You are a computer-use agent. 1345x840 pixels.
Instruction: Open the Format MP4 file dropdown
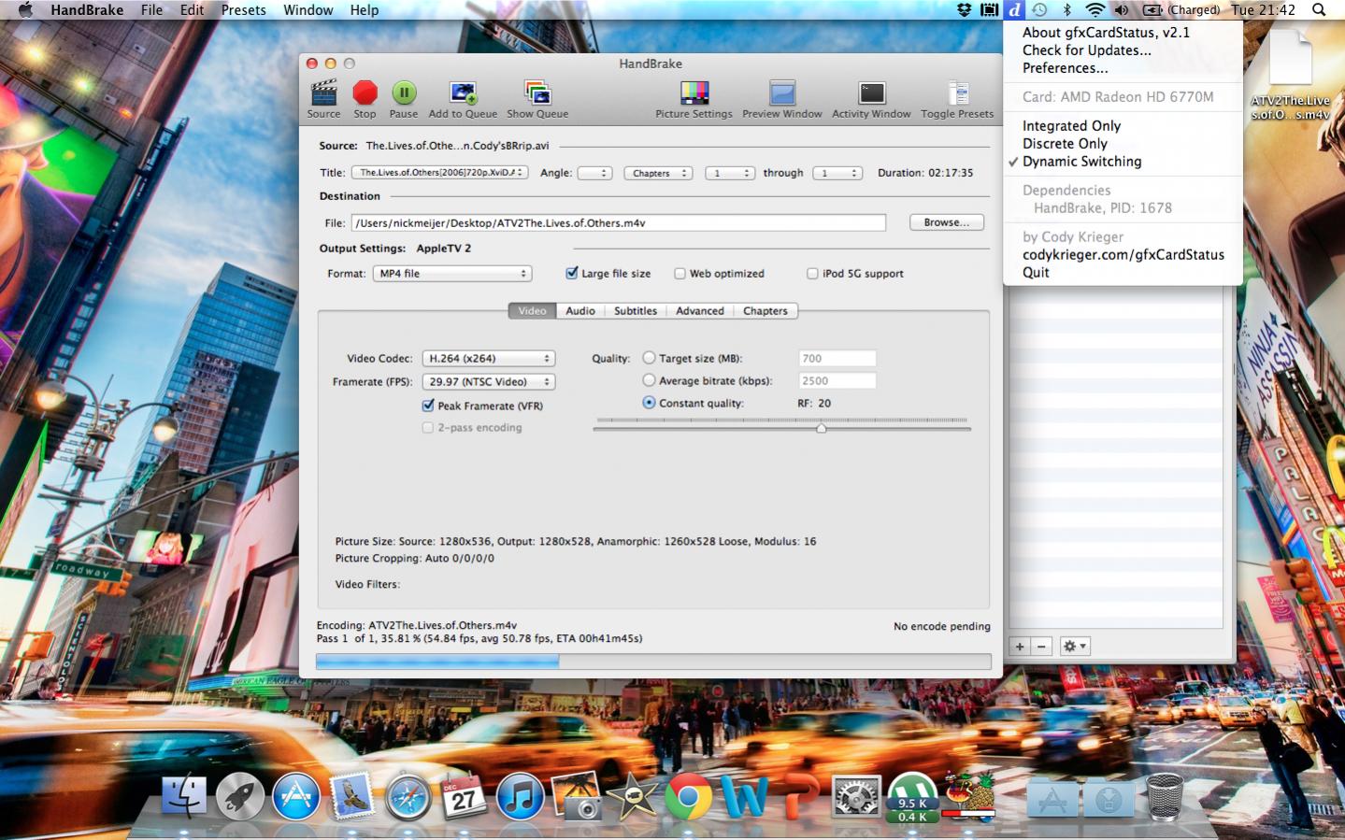[452, 274]
